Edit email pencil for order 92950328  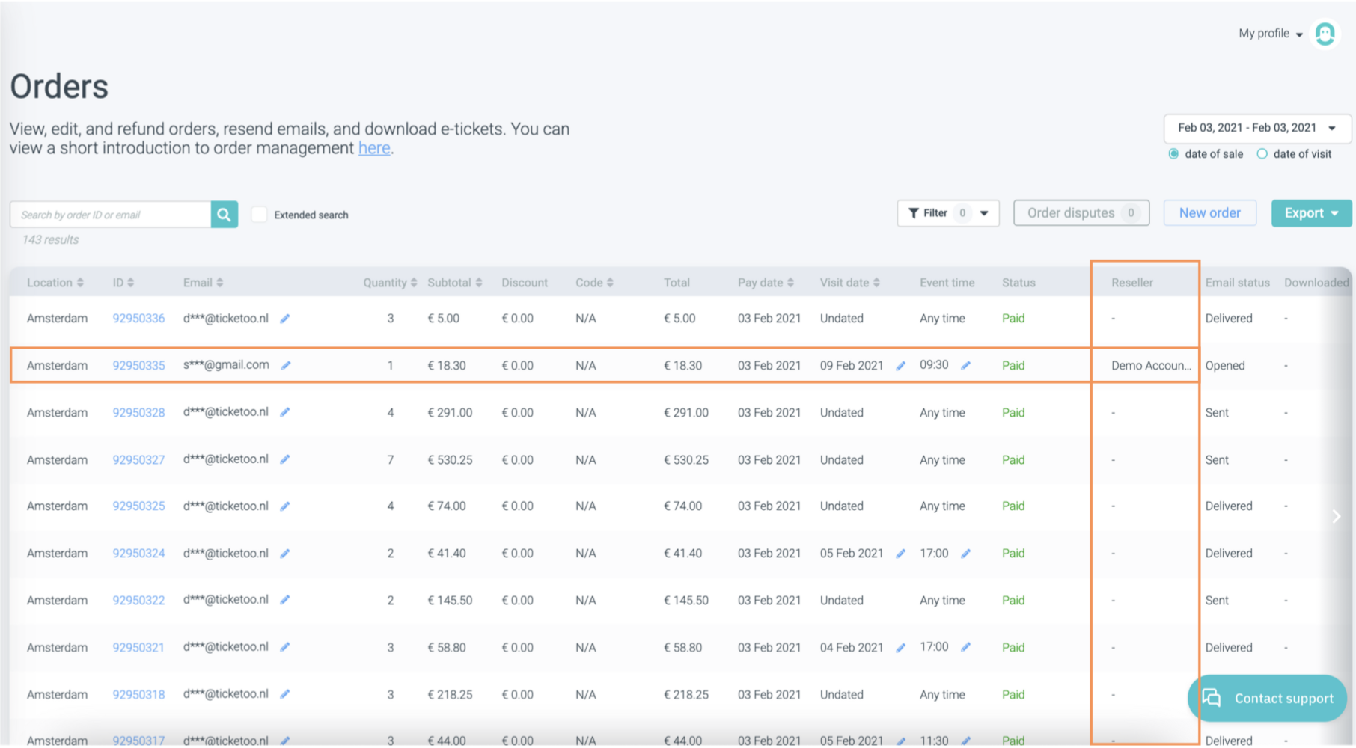point(285,412)
